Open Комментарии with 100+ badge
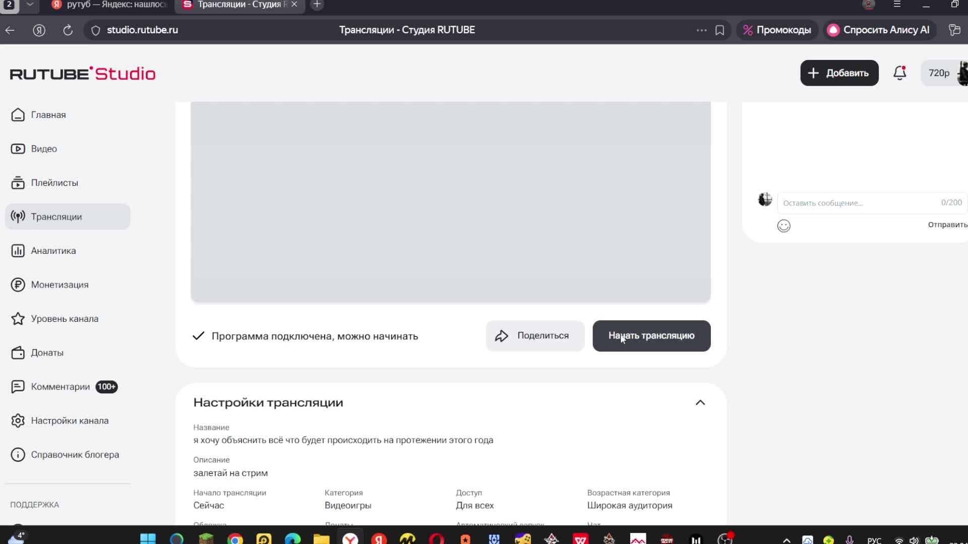Screen dimensions: 968x544 59,386
